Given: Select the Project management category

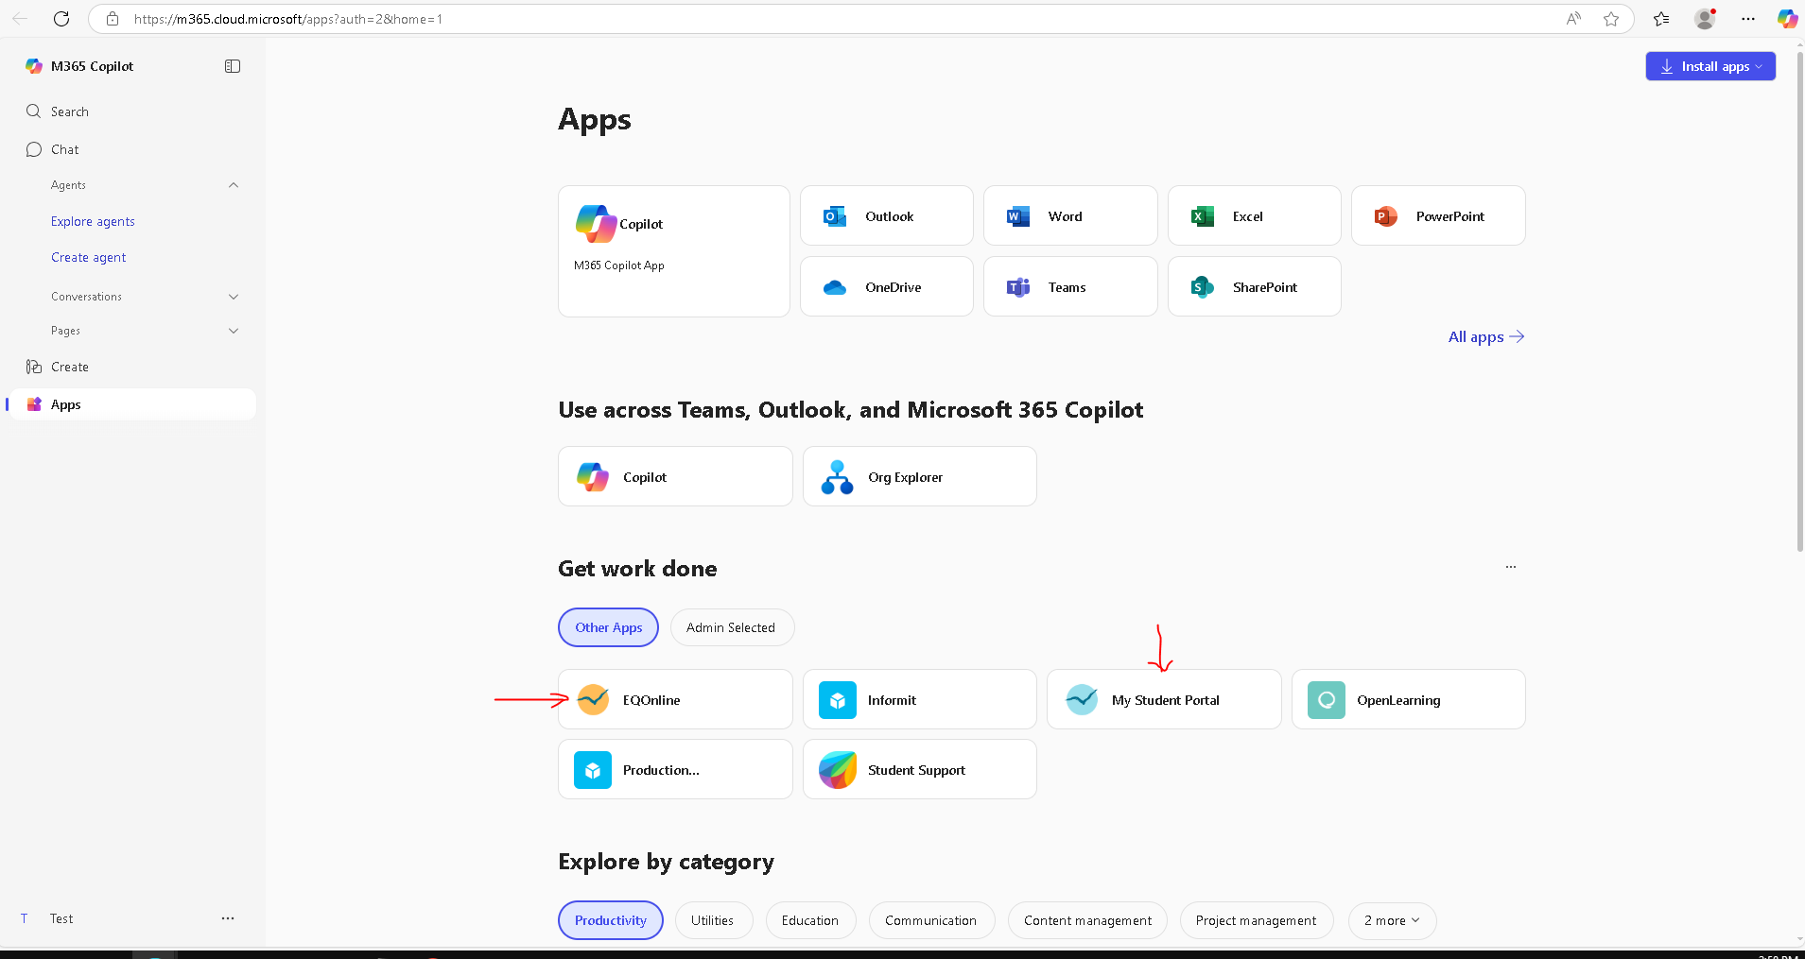Looking at the screenshot, I should [x=1257, y=920].
